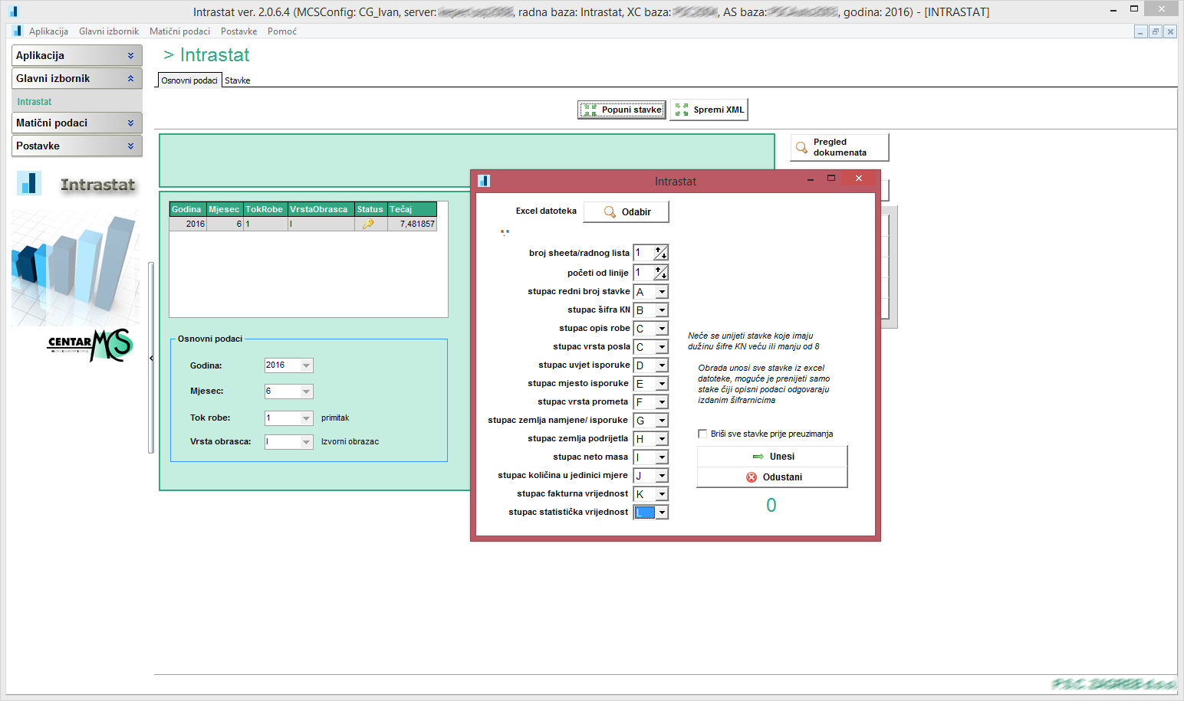Expand the Aplikacija sidebar section
The width and height of the screenshot is (1184, 701).
click(77, 55)
